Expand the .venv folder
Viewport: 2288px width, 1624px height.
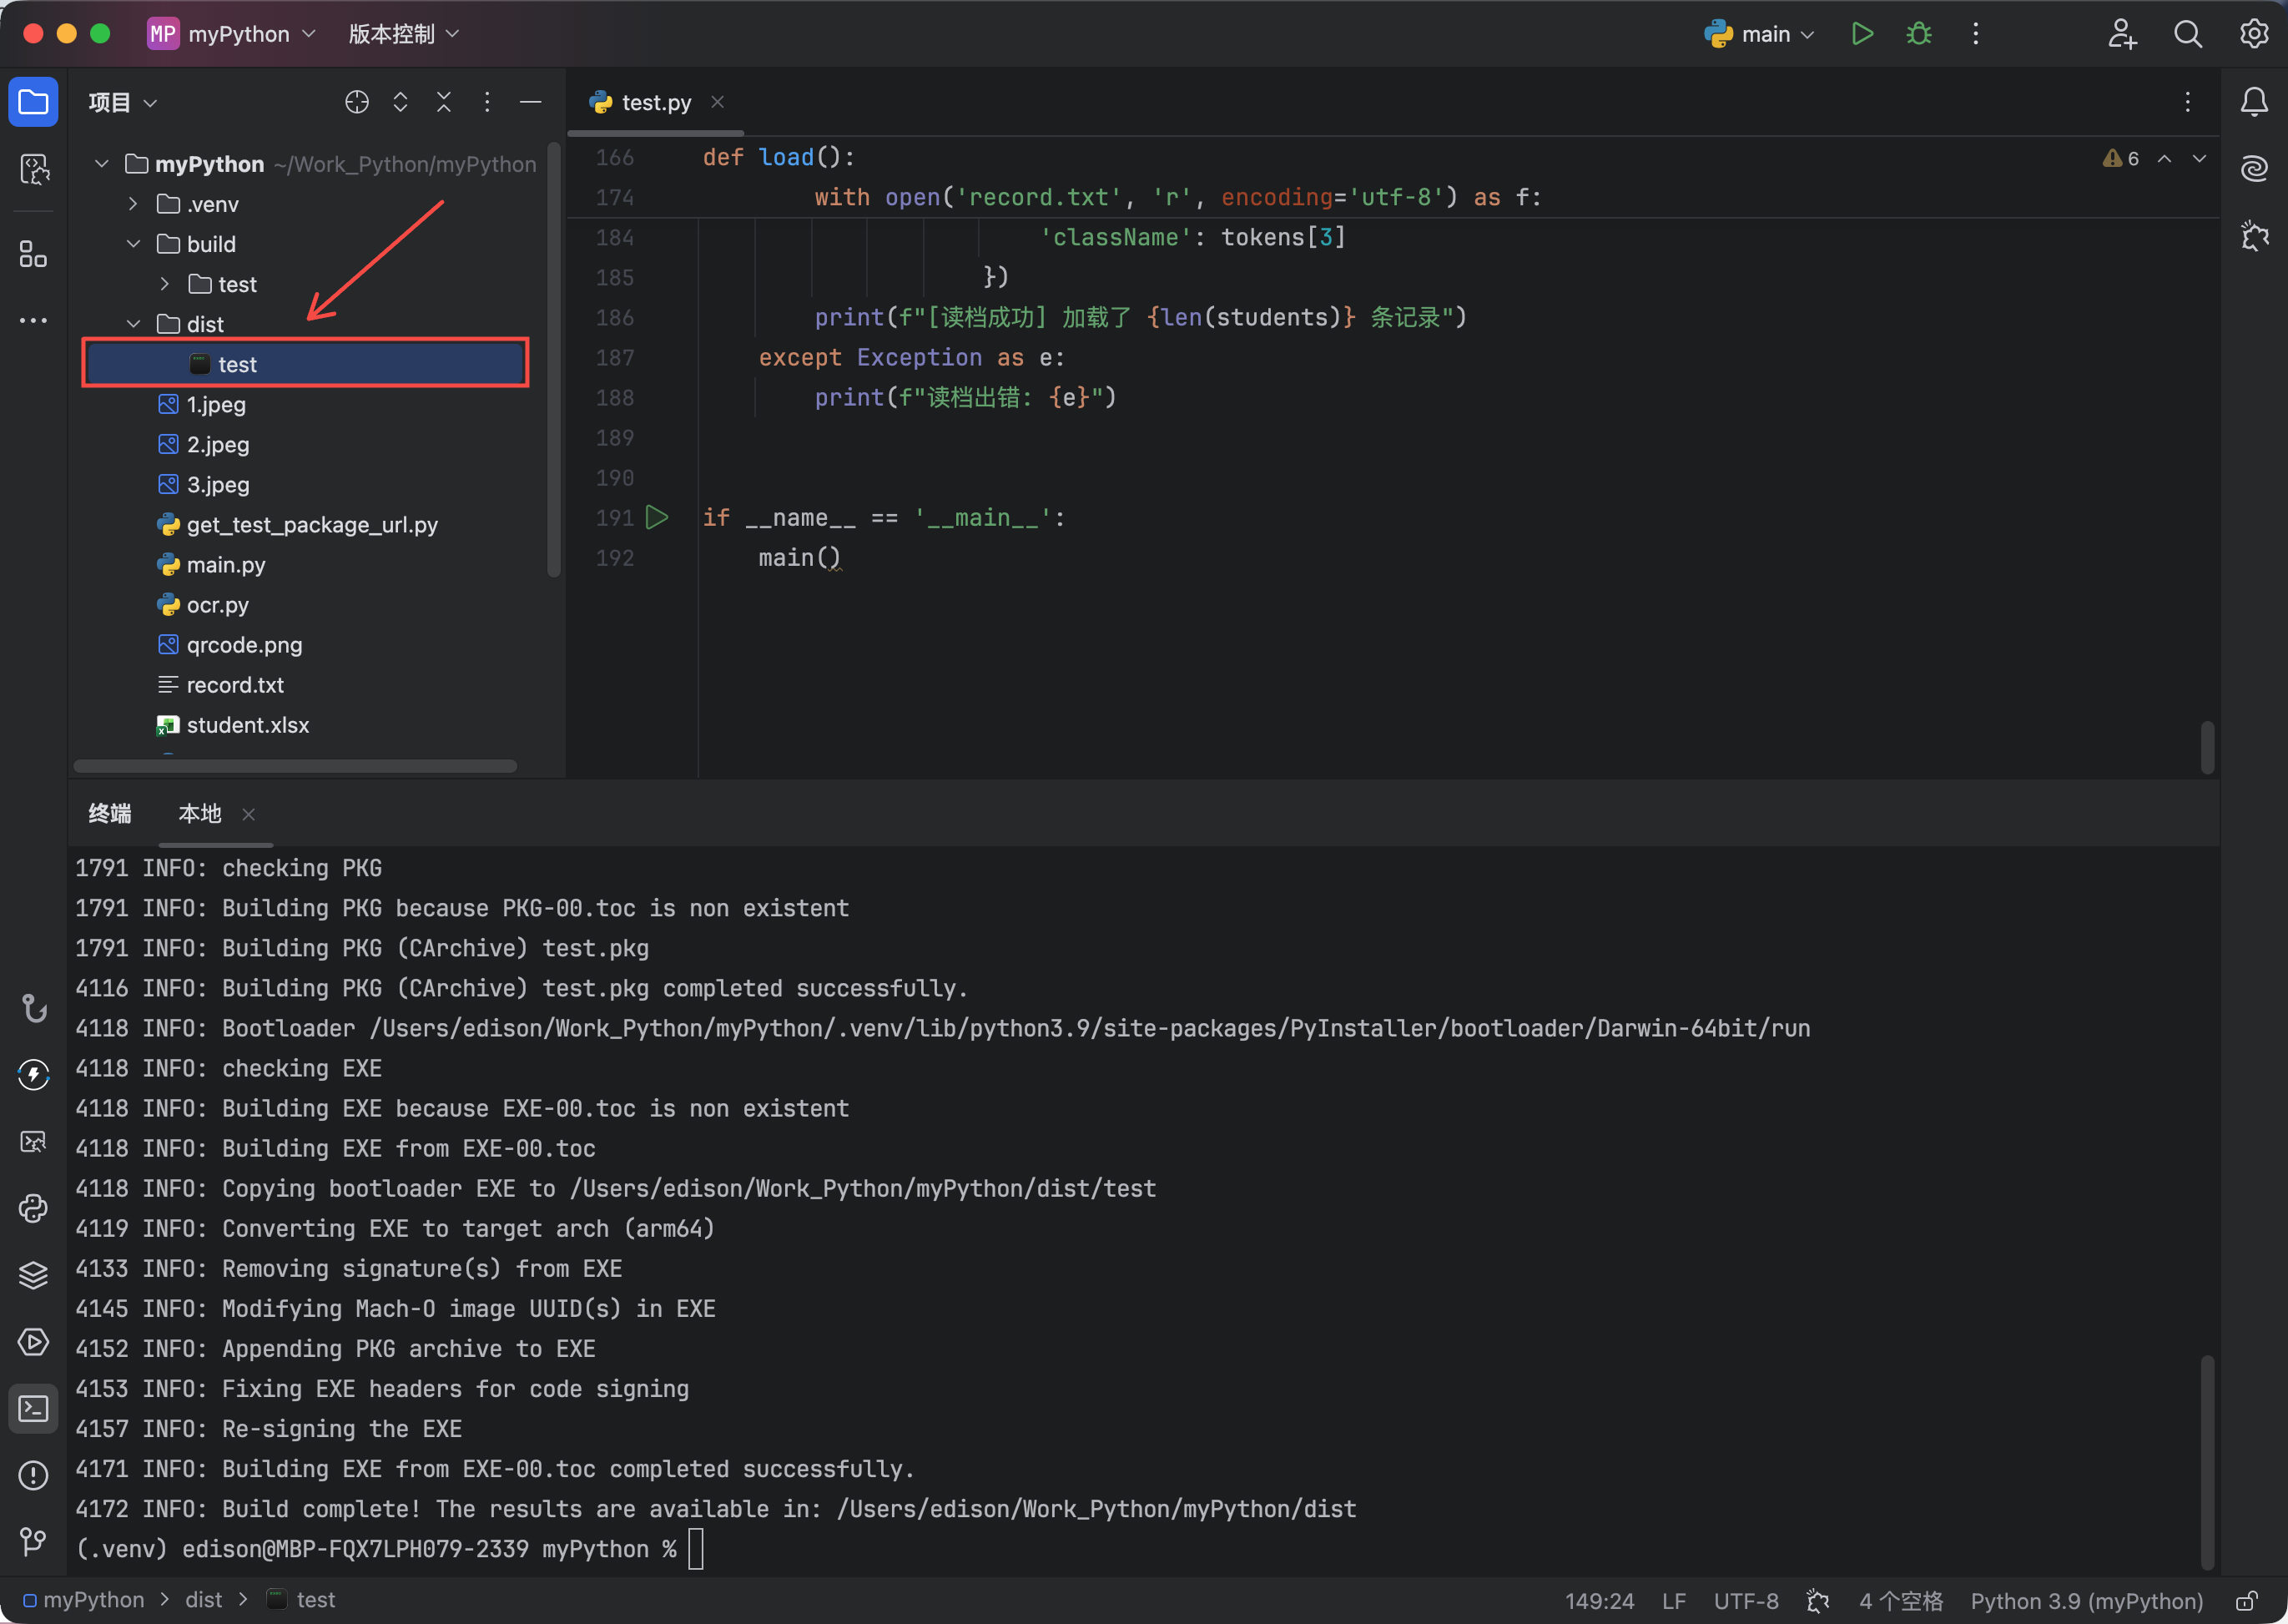tap(133, 204)
